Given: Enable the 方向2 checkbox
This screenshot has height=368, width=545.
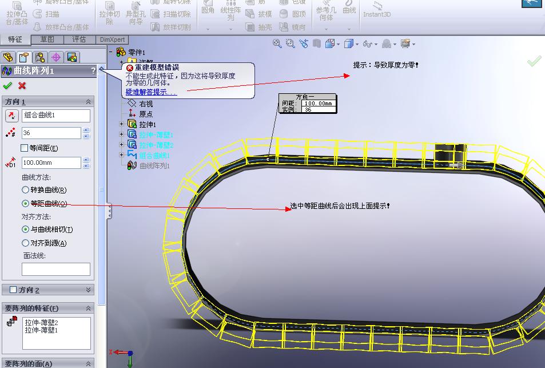Looking at the screenshot, I should click(x=13, y=290).
